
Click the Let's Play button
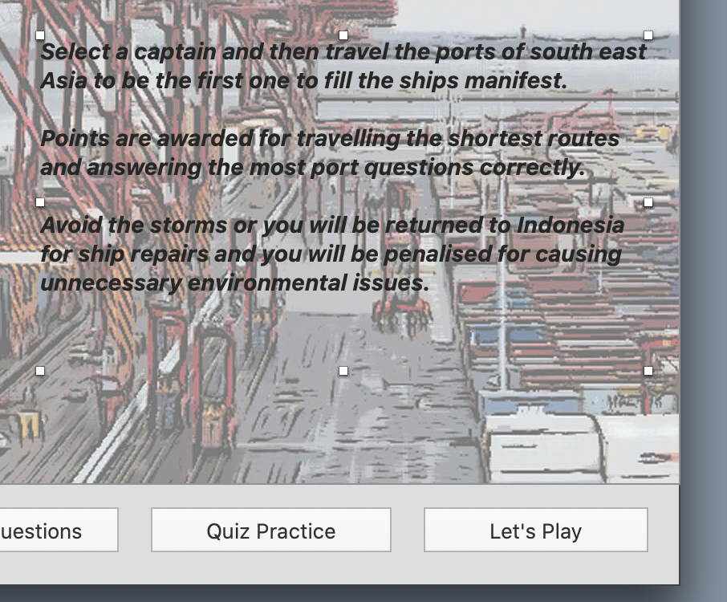[x=535, y=530]
